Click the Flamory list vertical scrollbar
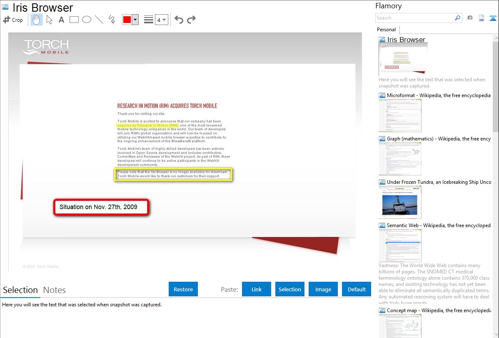Image resolution: width=499 pixels, height=338 pixels. coord(496,87)
